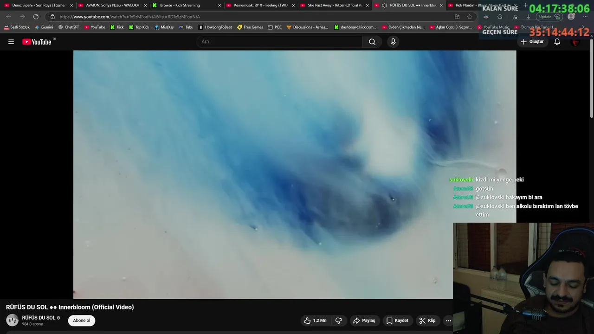The width and height of the screenshot is (594, 334).
Task: Save the video with Kaydet
Action: 397,321
